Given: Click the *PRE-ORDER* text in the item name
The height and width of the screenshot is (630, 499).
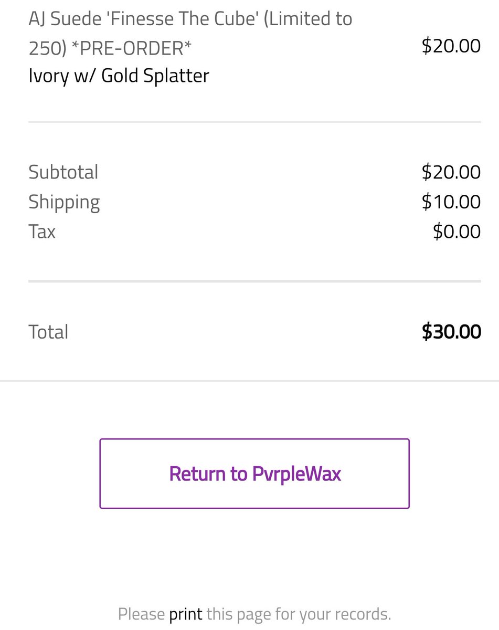Looking at the screenshot, I should (x=132, y=48).
